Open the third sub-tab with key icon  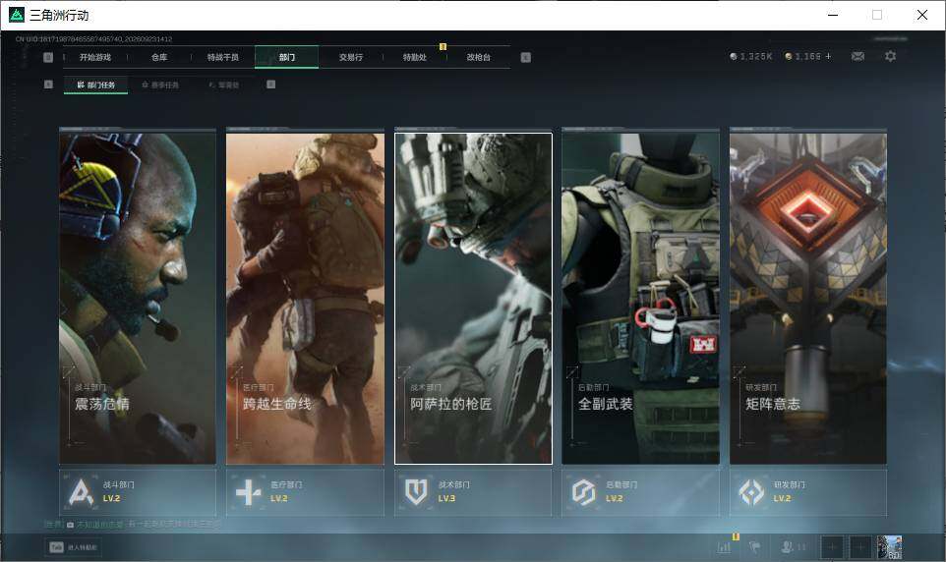(x=224, y=85)
